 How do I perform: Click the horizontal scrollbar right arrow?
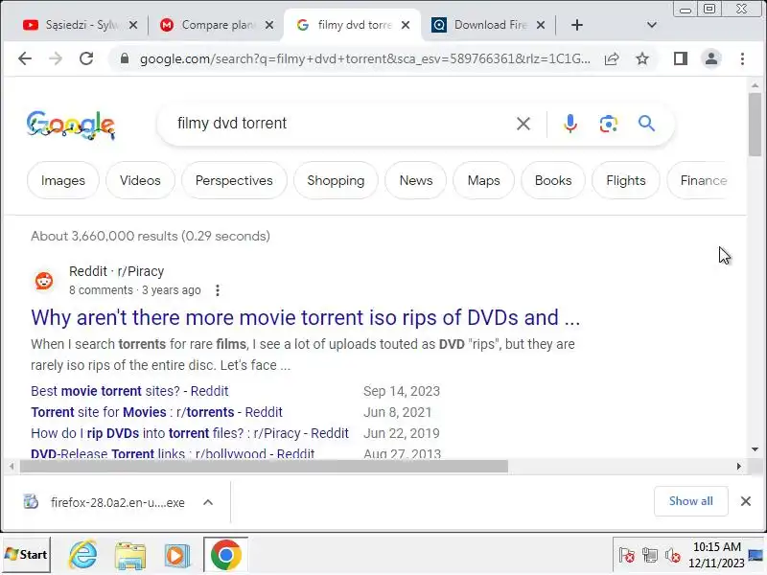click(x=738, y=467)
